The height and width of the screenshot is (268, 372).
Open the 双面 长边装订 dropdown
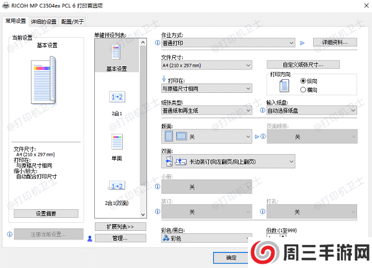point(228,162)
